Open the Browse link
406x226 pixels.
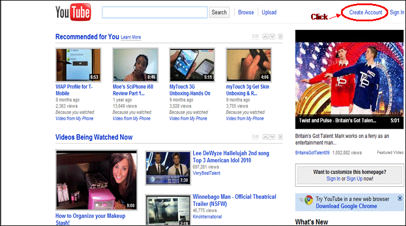tap(246, 12)
